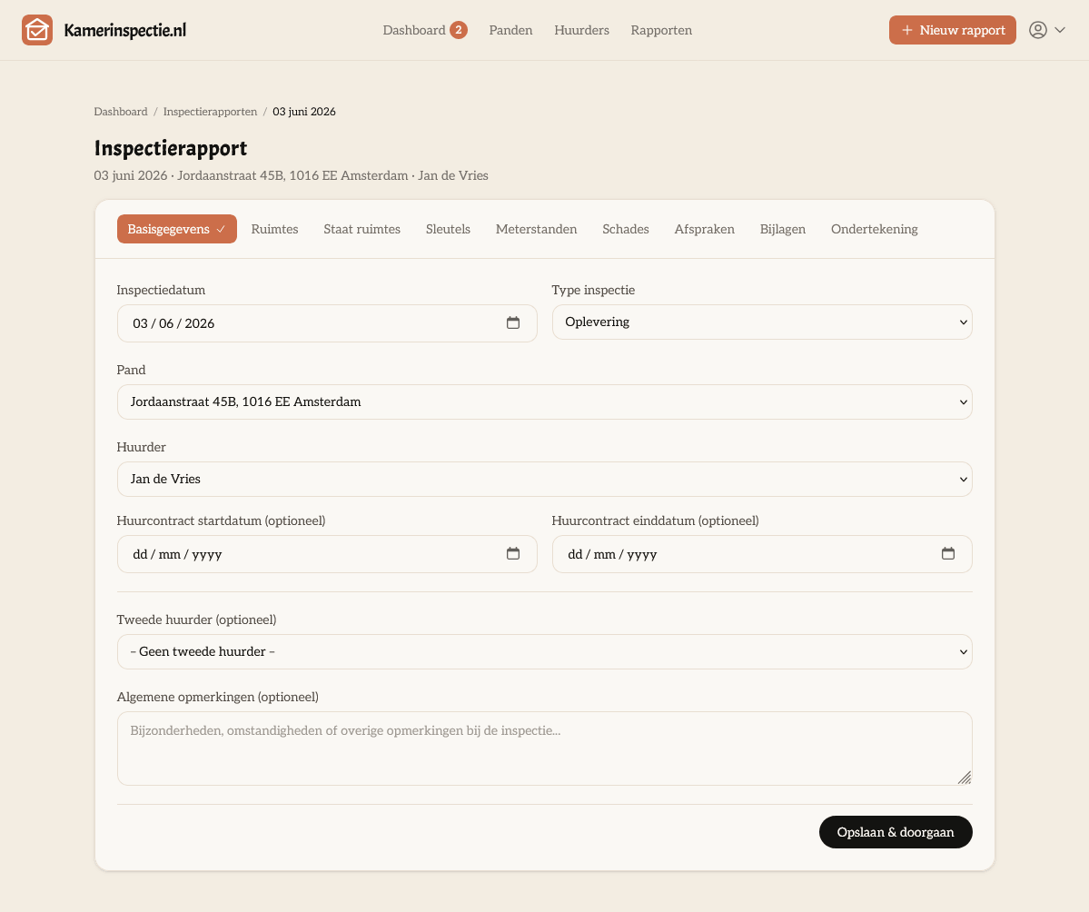Focus the Inspectiedatum date field
The width and height of the screenshot is (1089, 912).
327,323
